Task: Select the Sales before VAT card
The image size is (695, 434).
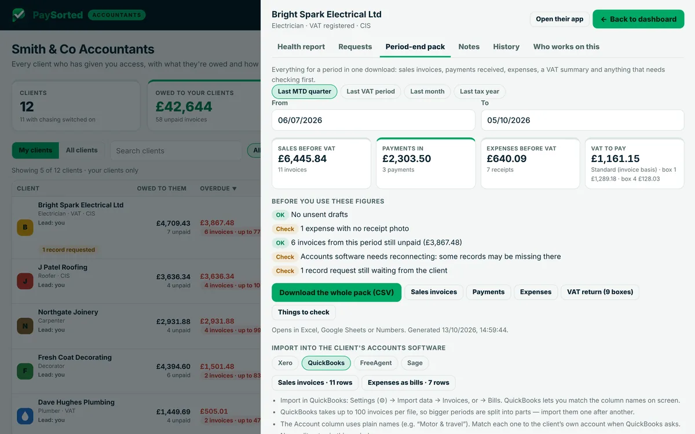Action: click(x=321, y=163)
